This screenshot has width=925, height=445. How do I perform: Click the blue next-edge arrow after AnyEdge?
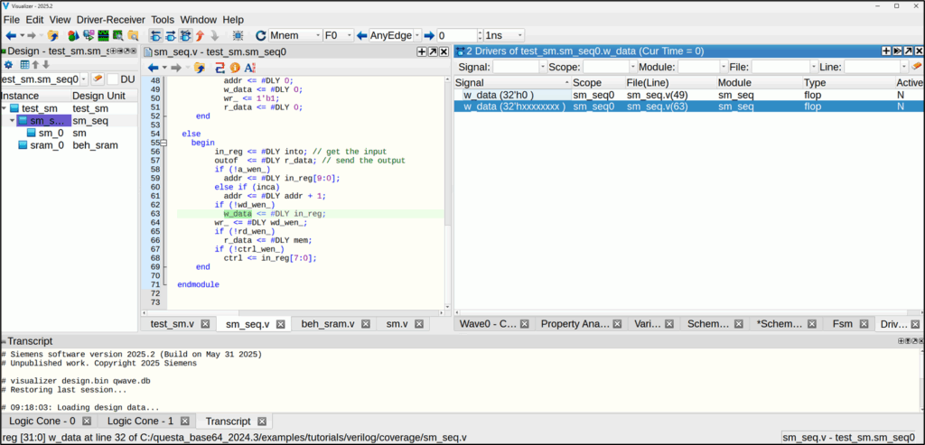click(428, 35)
